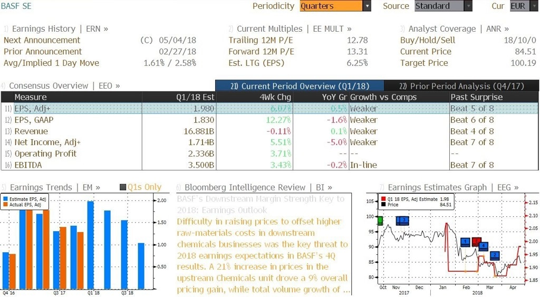Select the EPS, GAAP row
The height and width of the screenshot is (297, 540).
(x=269, y=120)
